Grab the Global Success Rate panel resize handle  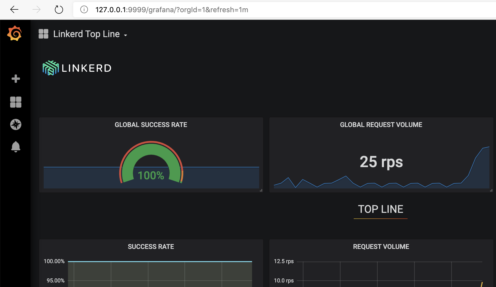click(x=261, y=190)
